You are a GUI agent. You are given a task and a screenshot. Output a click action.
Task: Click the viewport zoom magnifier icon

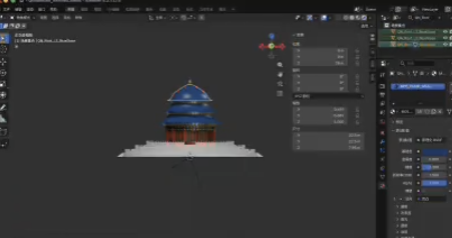(x=280, y=65)
